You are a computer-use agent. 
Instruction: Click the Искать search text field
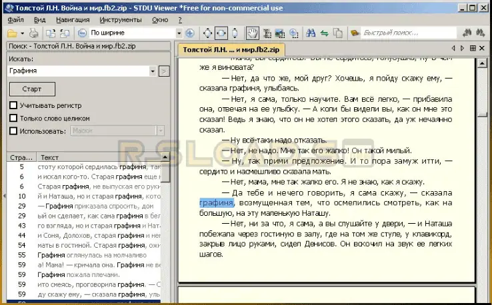click(x=79, y=71)
